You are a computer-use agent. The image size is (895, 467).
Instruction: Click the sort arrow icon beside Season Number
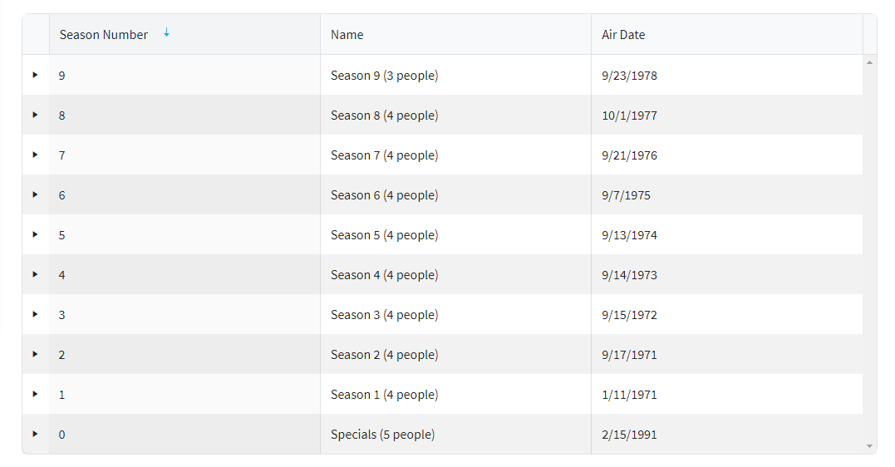point(166,33)
